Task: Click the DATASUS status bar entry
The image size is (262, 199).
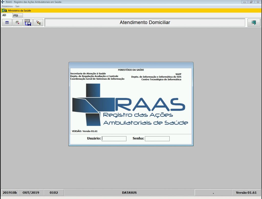Action: click(129, 193)
